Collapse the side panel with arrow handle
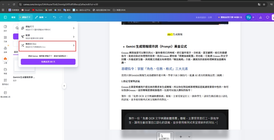This screenshot has height=140, width=274. [64, 86]
